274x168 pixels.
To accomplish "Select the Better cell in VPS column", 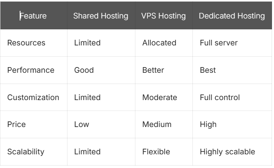I will pos(153,70).
